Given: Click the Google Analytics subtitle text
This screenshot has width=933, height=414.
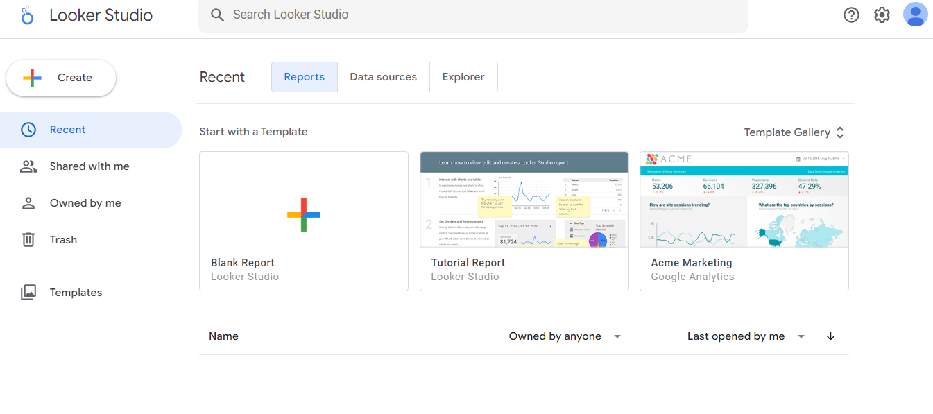Looking at the screenshot, I should (x=692, y=277).
